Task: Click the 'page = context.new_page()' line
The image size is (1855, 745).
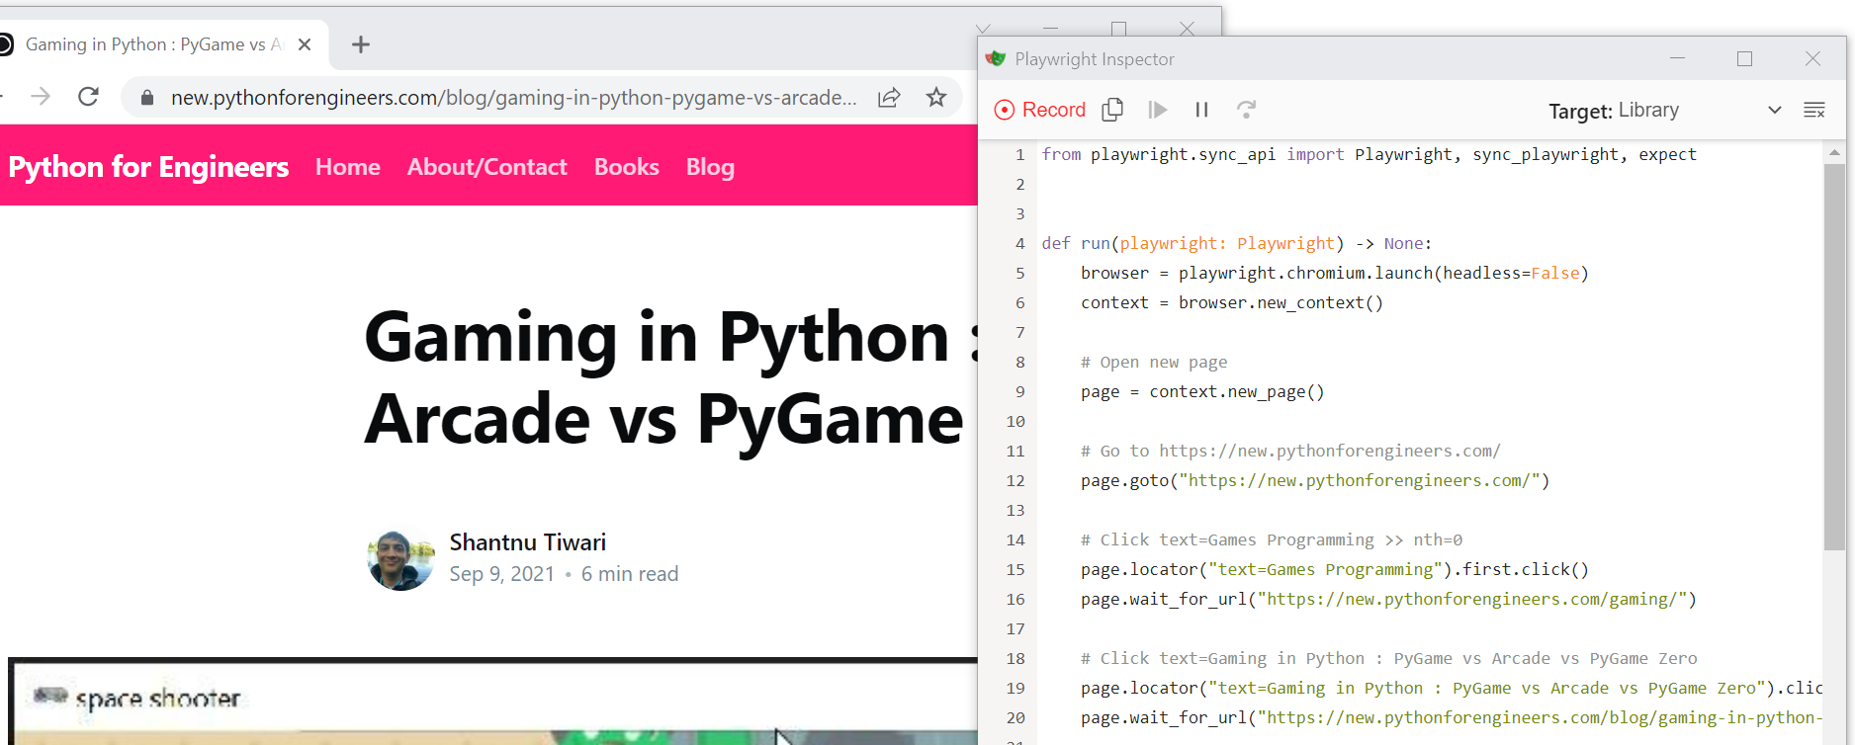Action: coord(1202,391)
